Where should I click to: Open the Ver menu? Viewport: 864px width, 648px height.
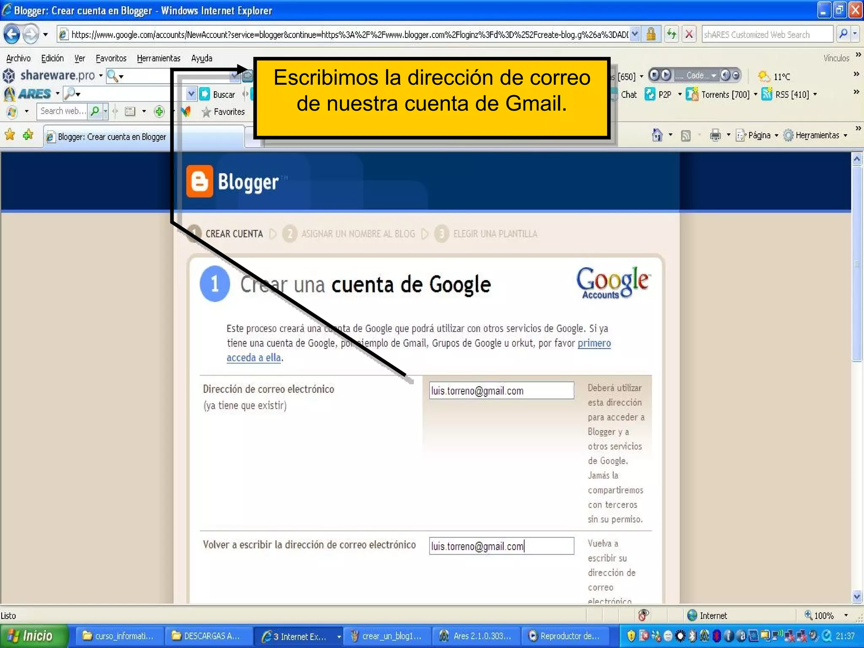click(80, 58)
